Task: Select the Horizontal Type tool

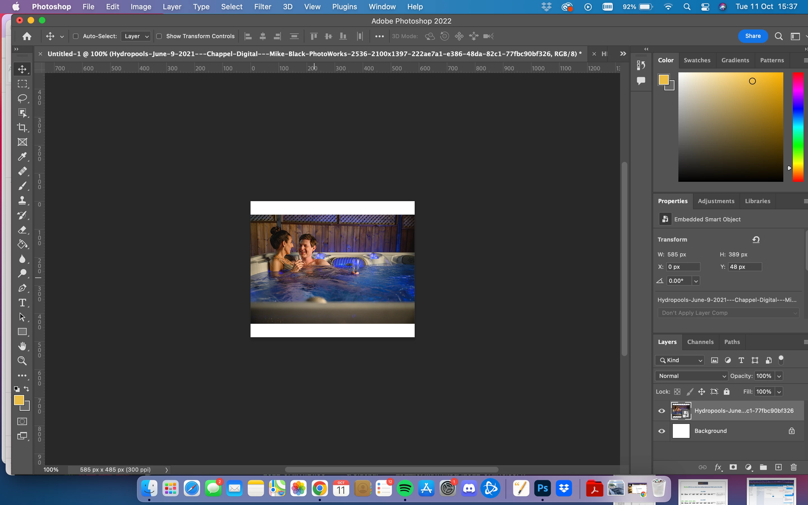Action: pyautogui.click(x=22, y=303)
